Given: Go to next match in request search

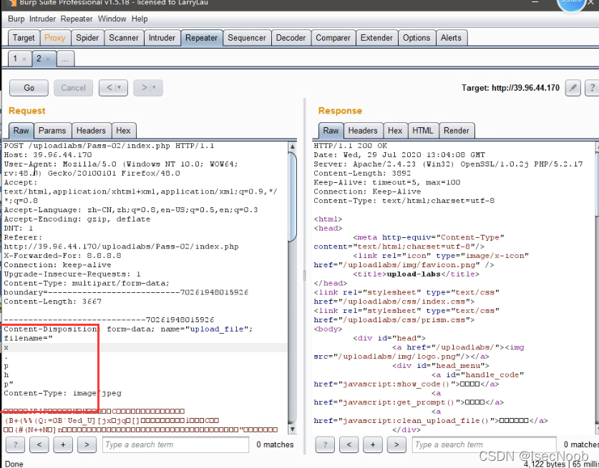Looking at the screenshot, I should (87, 444).
